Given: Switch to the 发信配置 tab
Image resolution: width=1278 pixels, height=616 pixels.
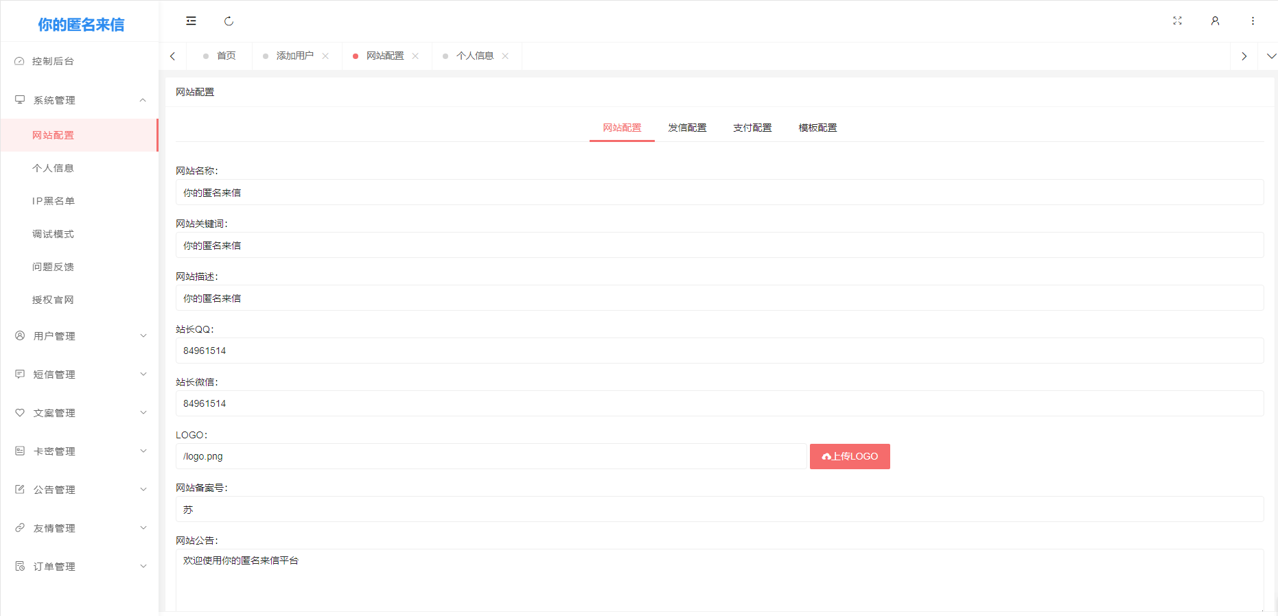Looking at the screenshot, I should point(687,128).
